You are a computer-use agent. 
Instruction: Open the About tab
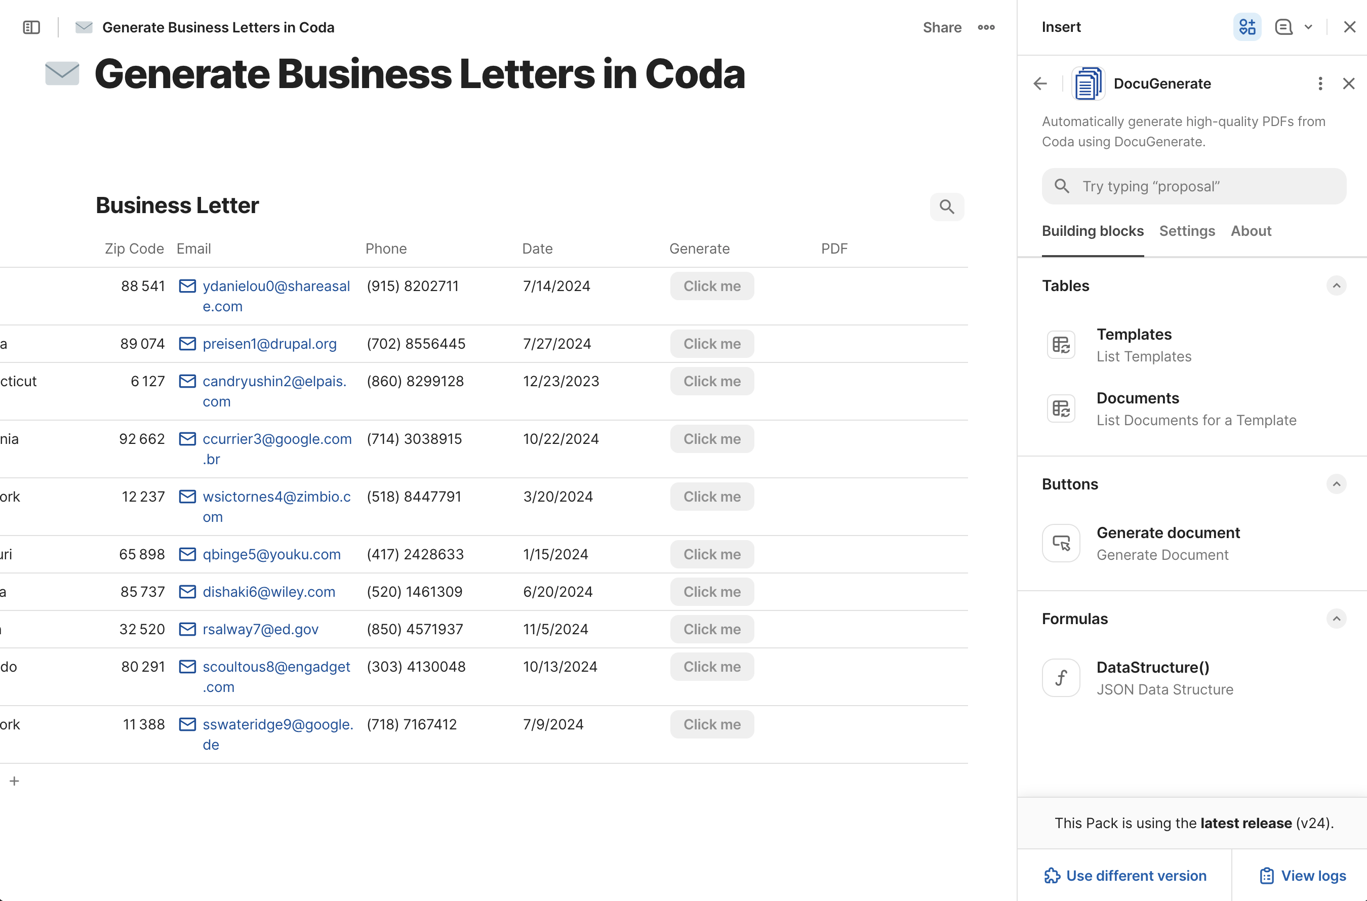click(1251, 231)
